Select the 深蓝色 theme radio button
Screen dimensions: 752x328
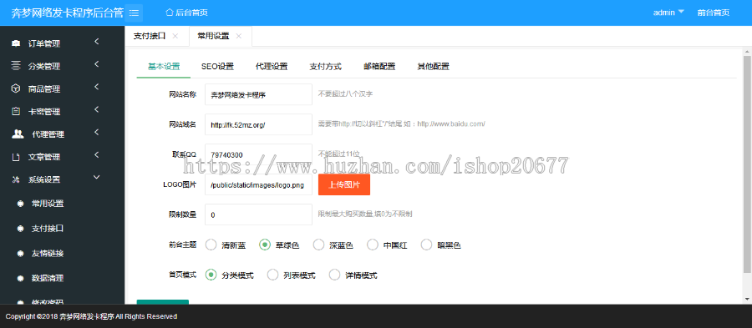(318, 245)
